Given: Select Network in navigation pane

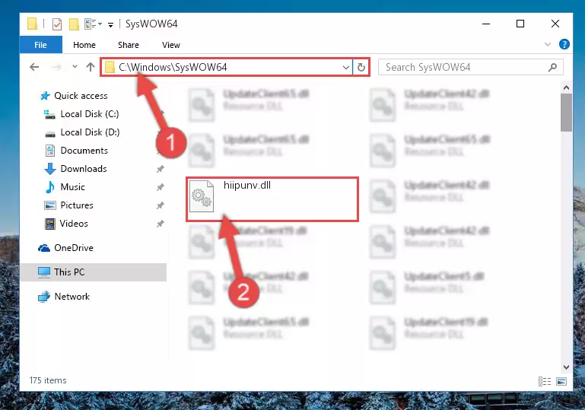Looking at the screenshot, I should (72, 297).
